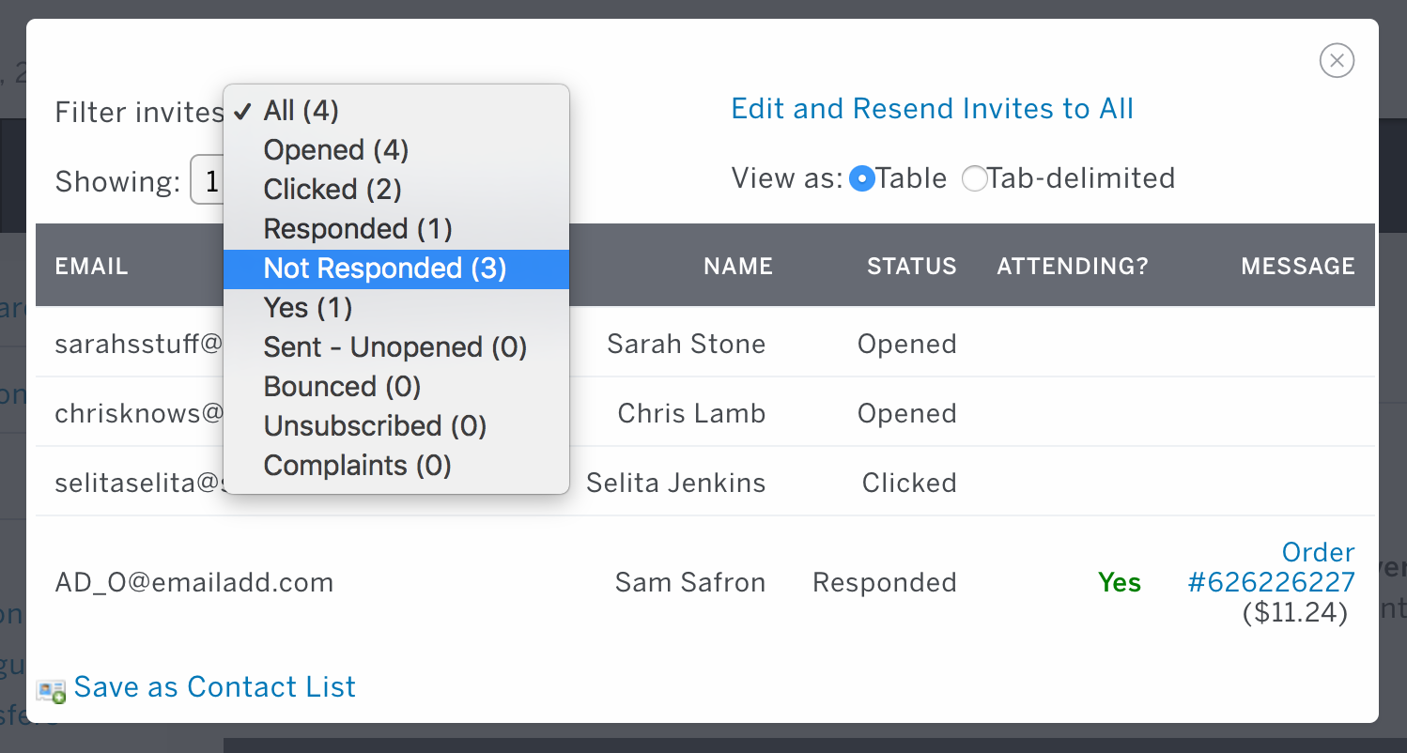Choose Clicked (2) filter option
This screenshot has width=1407, height=753.
396,190
